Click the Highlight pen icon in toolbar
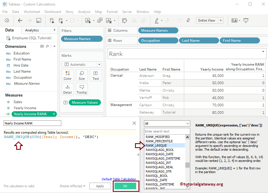This screenshot has height=193, width=268. coord(156,20)
